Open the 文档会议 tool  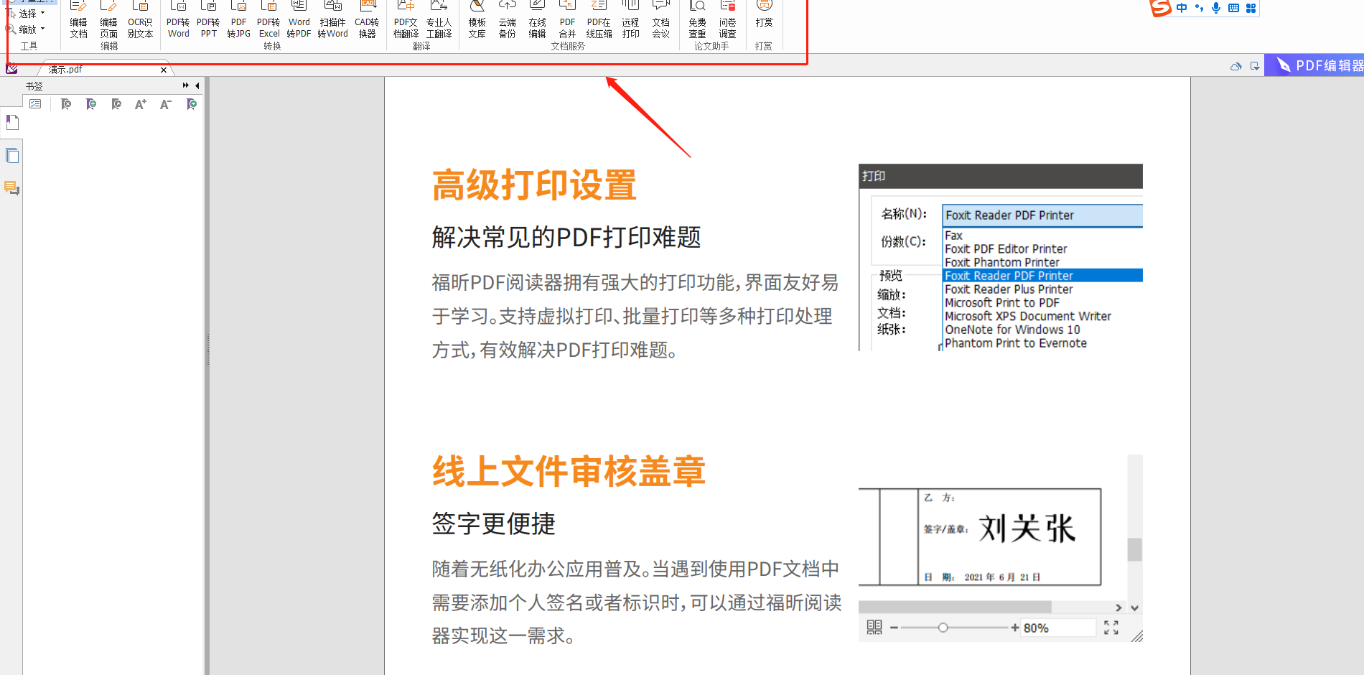coord(660,22)
